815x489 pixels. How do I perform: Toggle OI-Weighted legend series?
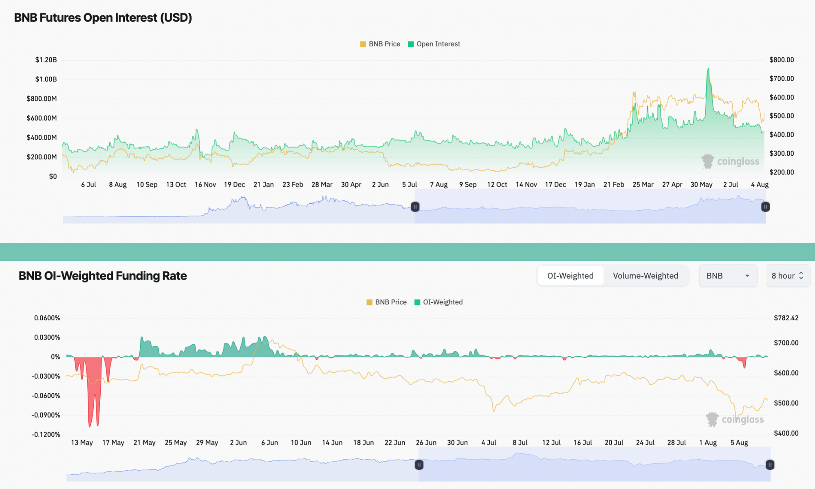click(x=438, y=302)
